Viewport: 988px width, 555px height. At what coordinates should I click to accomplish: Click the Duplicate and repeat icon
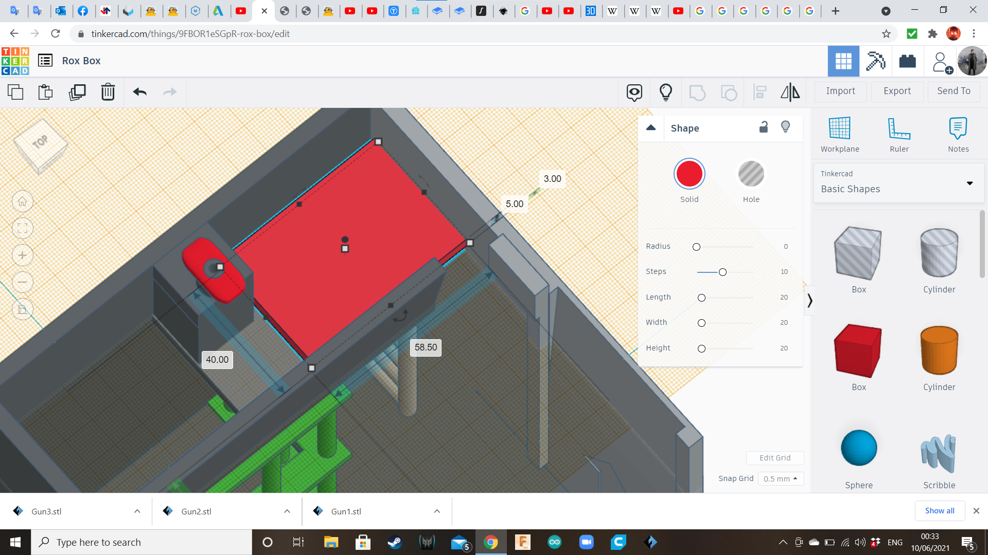(x=77, y=92)
